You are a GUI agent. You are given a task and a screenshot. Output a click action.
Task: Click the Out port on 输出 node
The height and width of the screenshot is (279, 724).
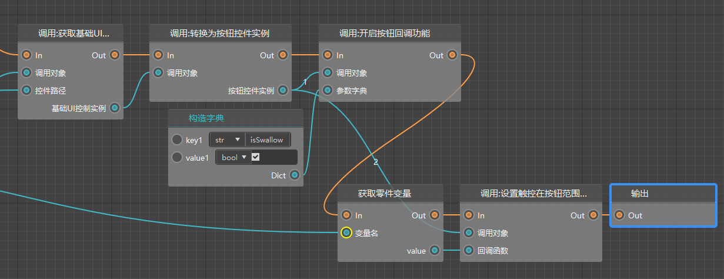(x=619, y=215)
